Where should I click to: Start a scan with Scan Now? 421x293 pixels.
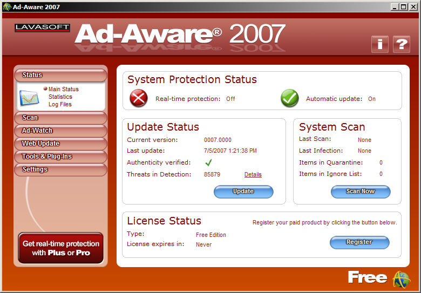click(x=361, y=192)
